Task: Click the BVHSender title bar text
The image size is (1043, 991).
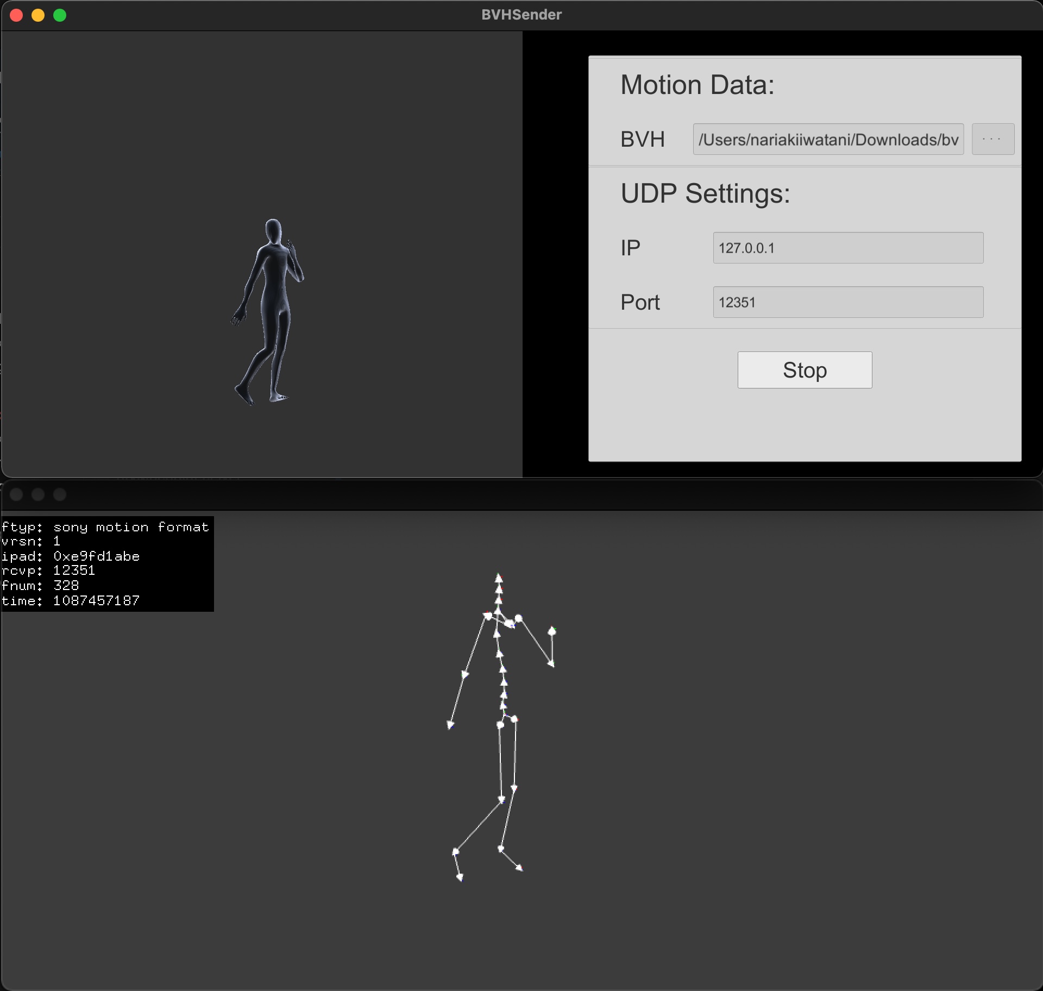Action: click(x=521, y=15)
